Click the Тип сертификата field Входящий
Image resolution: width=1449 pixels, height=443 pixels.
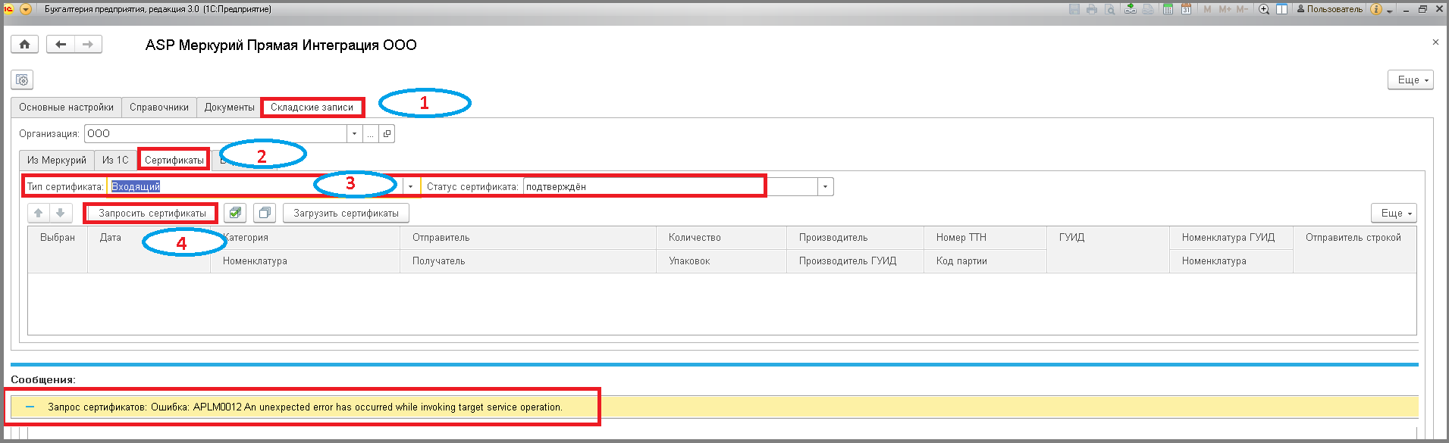[x=255, y=186]
